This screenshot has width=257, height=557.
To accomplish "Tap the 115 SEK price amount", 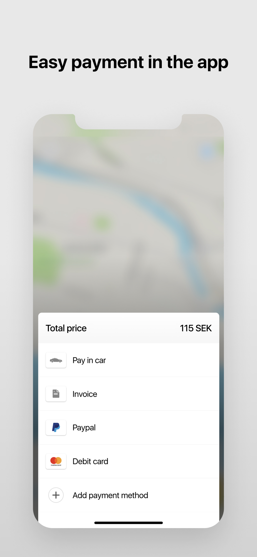I will coord(196,328).
